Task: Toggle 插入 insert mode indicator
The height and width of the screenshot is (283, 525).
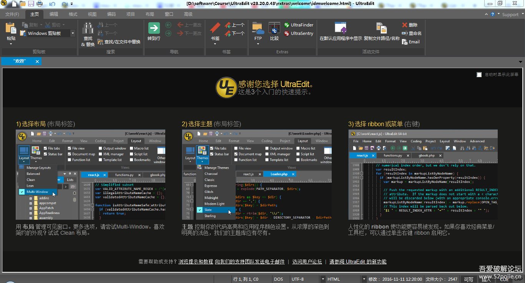Action: click(x=486, y=280)
